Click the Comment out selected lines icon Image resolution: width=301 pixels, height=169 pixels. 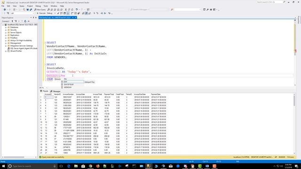click(94, 13)
